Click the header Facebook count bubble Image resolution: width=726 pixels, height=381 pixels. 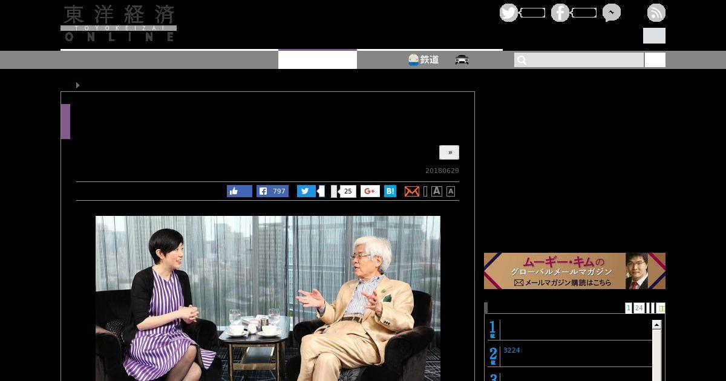[x=584, y=13]
